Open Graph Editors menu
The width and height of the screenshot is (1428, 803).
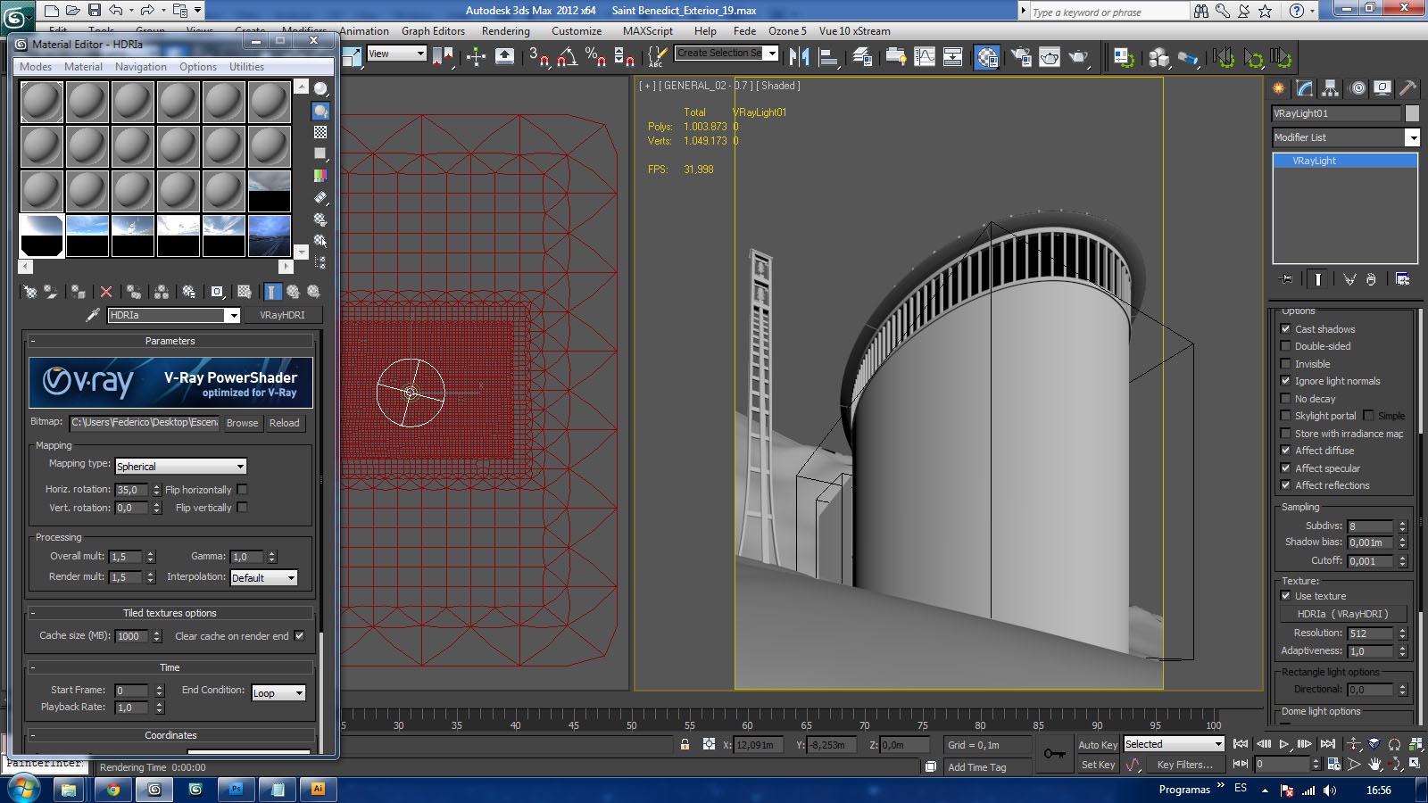coord(433,31)
